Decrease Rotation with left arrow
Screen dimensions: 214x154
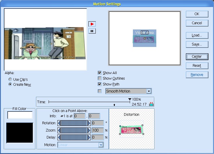(x=59, y=123)
